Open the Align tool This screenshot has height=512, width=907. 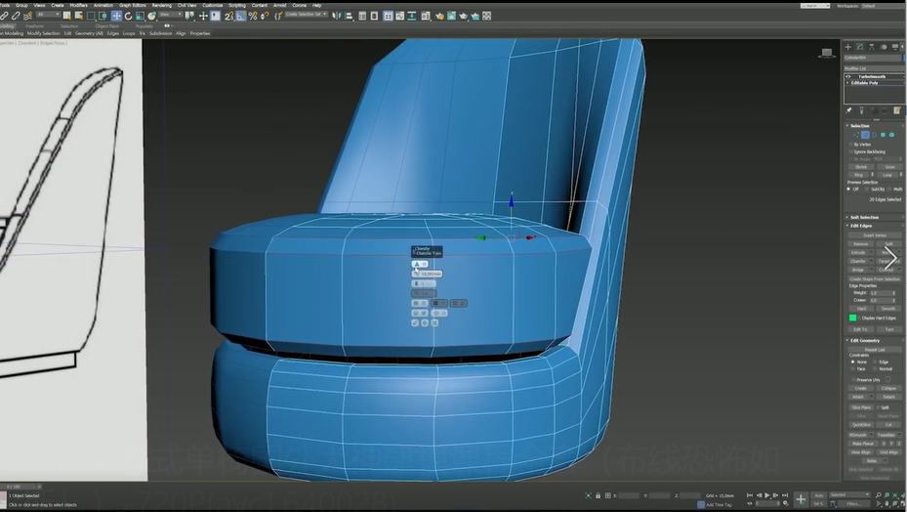tap(349, 16)
